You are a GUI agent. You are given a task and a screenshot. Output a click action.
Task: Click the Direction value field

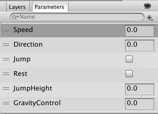coord(140,45)
